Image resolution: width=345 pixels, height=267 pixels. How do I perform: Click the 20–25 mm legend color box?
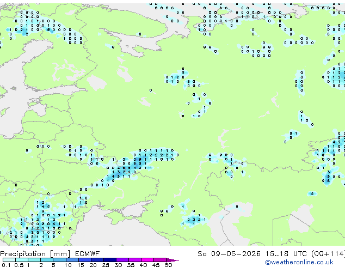click(x=97, y=260)
